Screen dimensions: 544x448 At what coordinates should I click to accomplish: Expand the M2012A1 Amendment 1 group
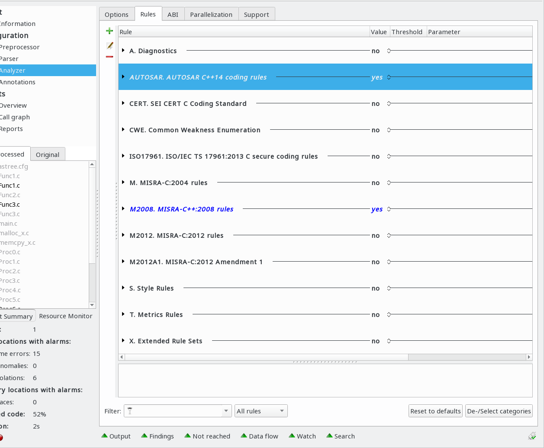tap(123, 262)
